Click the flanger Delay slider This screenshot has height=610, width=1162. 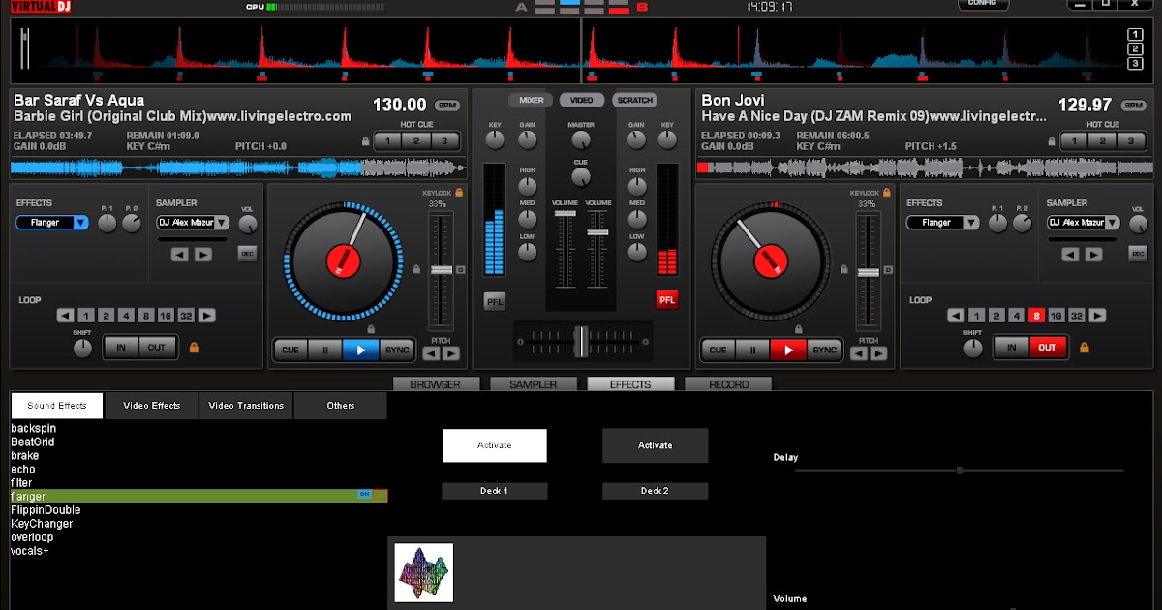pos(960,471)
